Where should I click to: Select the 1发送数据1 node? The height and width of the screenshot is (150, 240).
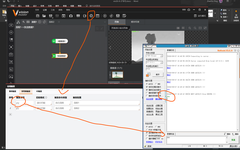click(60, 56)
